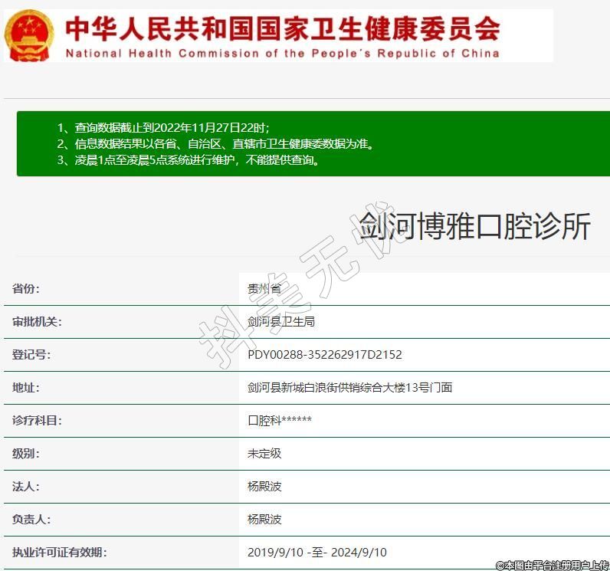The image size is (610, 571).
Task: Click the 执业许可证有效期 row label
Action: [x=59, y=553]
